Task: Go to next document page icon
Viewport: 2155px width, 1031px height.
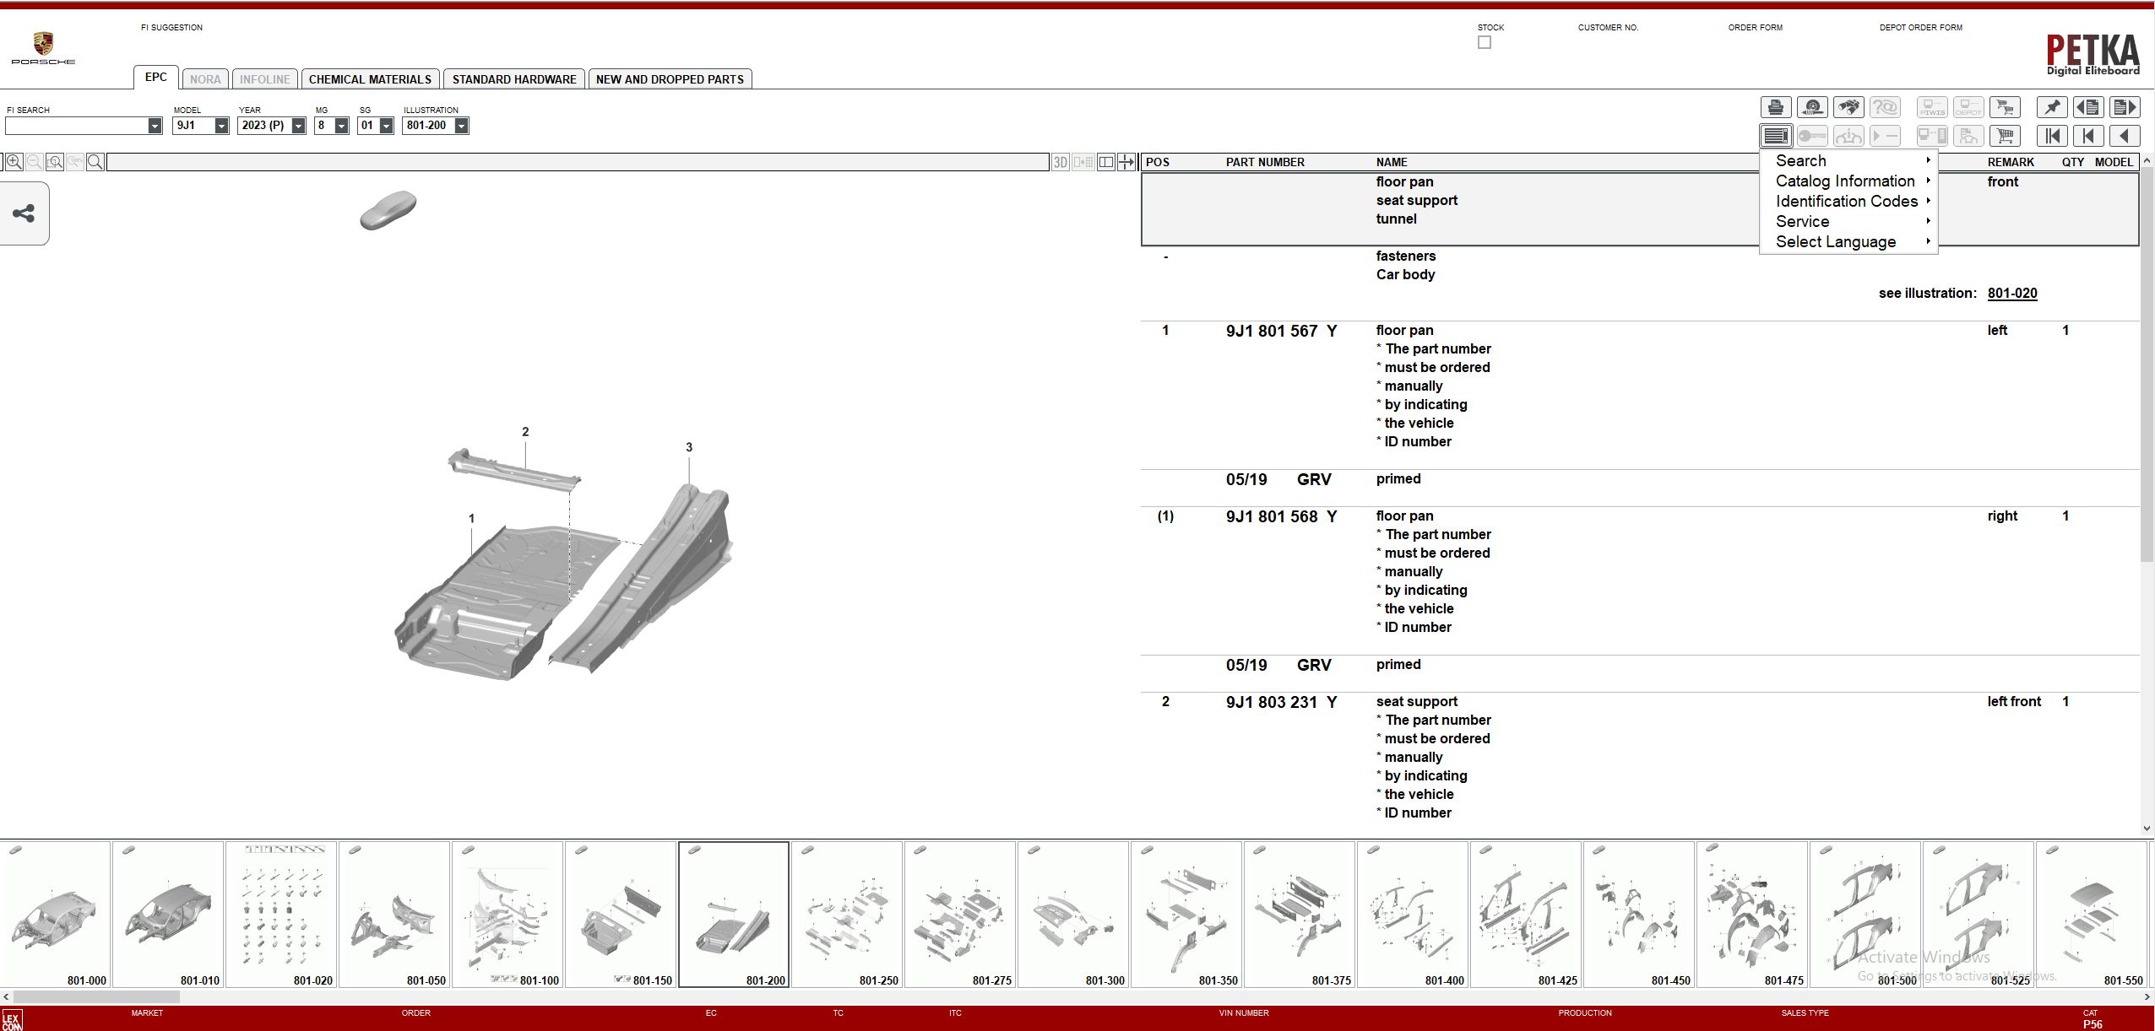Action: [2125, 107]
